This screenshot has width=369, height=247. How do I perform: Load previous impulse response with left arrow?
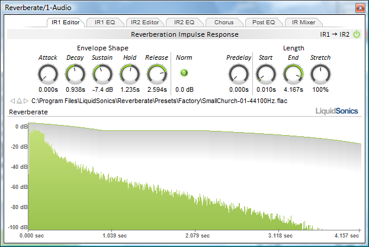coord(12,101)
